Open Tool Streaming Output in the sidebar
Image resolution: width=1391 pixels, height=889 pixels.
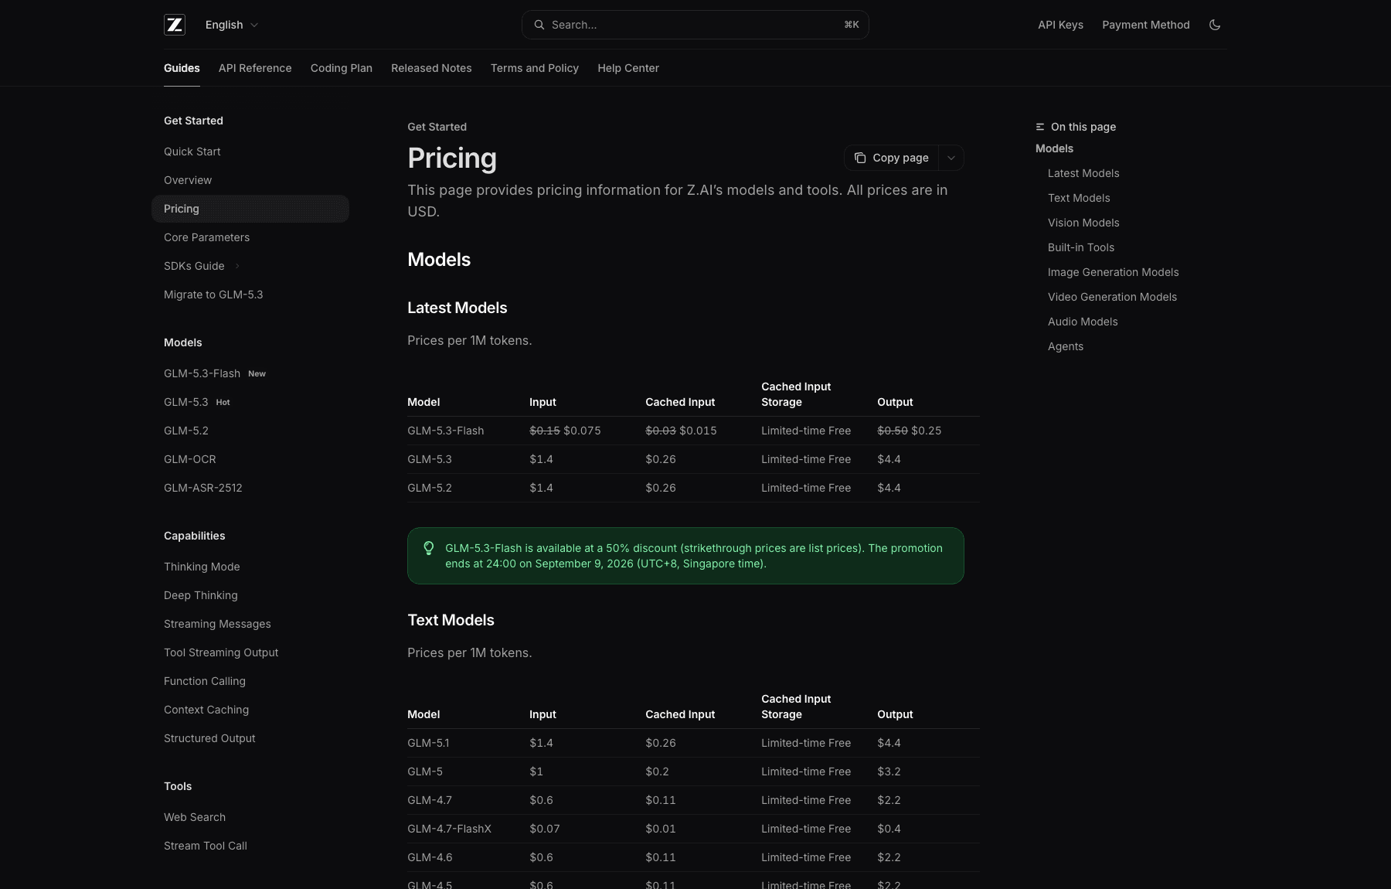250,652
